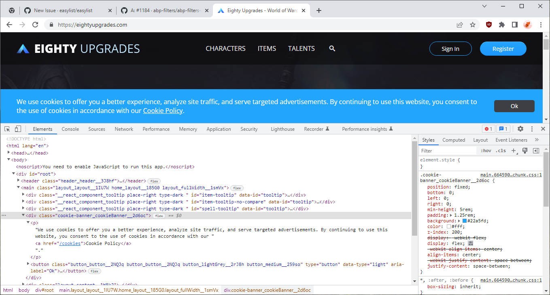Dismiss the cookie notice with Ok
This screenshot has height=295, width=550.
click(514, 106)
